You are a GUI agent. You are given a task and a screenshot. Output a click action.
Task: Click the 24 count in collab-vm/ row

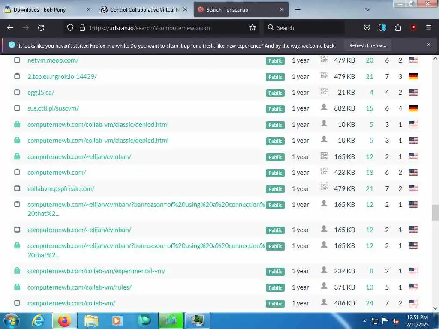(369, 303)
